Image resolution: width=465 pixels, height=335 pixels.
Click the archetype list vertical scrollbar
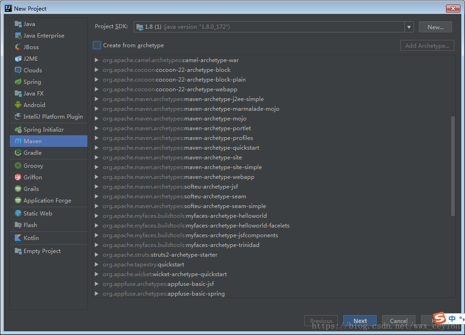(453, 166)
